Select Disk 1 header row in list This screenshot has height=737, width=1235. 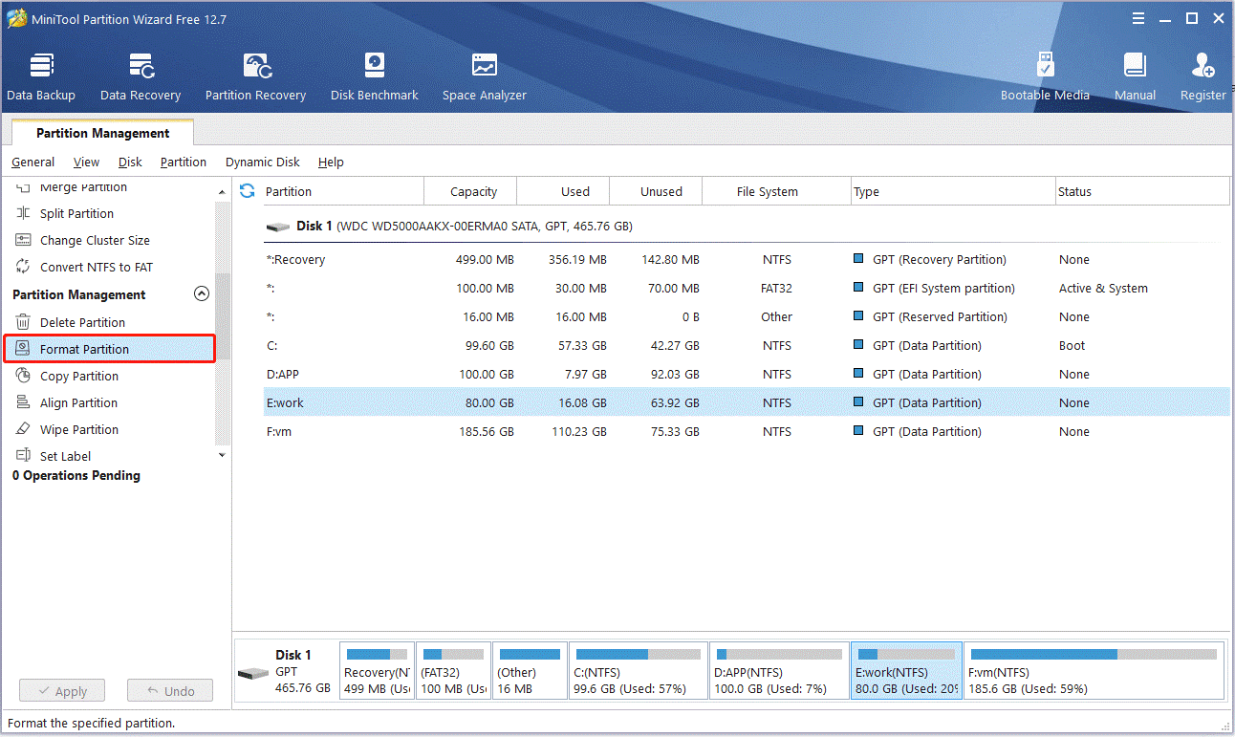click(x=747, y=227)
